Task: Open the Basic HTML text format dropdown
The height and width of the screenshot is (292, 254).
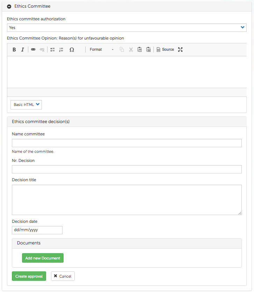Action: (x=26, y=105)
